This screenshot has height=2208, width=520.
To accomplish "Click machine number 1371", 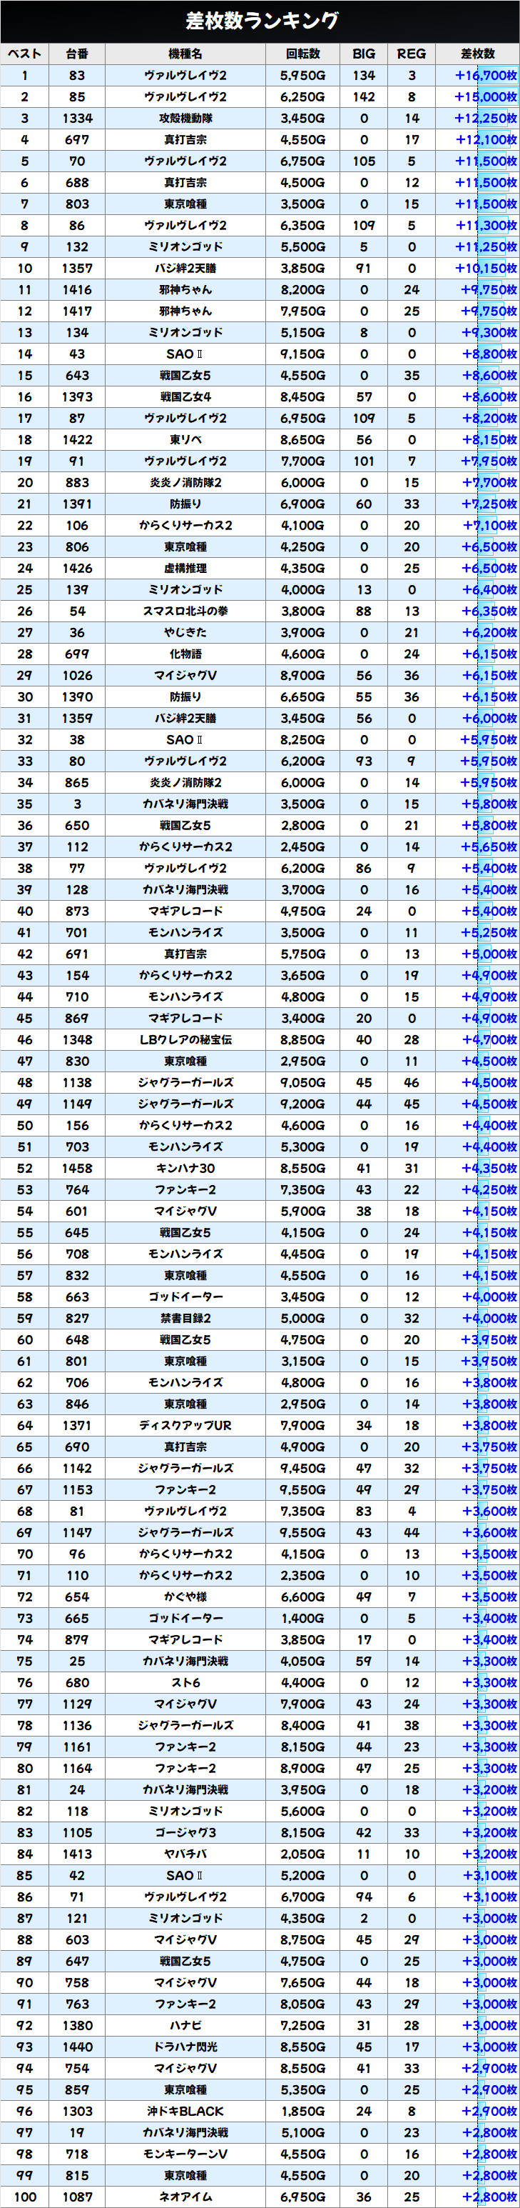I will click(x=77, y=1425).
